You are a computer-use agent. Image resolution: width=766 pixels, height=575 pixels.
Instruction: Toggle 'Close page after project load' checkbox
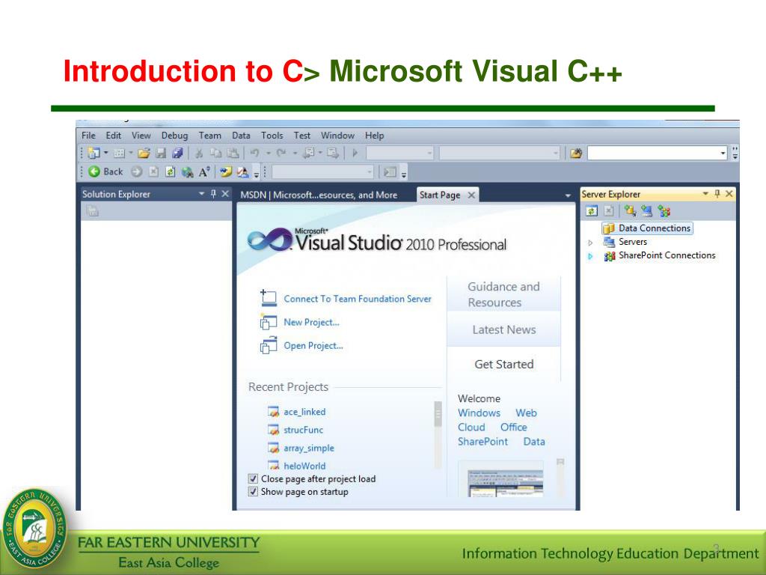pyautogui.click(x=253, y=478)
